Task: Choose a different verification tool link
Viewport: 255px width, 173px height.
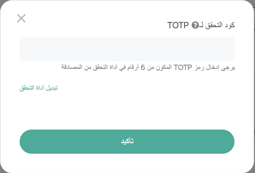Action: pos(39,88)
